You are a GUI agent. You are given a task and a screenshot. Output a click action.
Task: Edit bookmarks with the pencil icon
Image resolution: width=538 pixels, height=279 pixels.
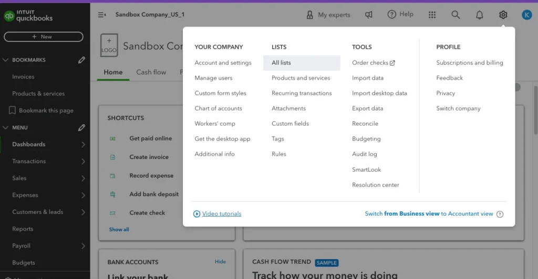(x=81, y=60)
